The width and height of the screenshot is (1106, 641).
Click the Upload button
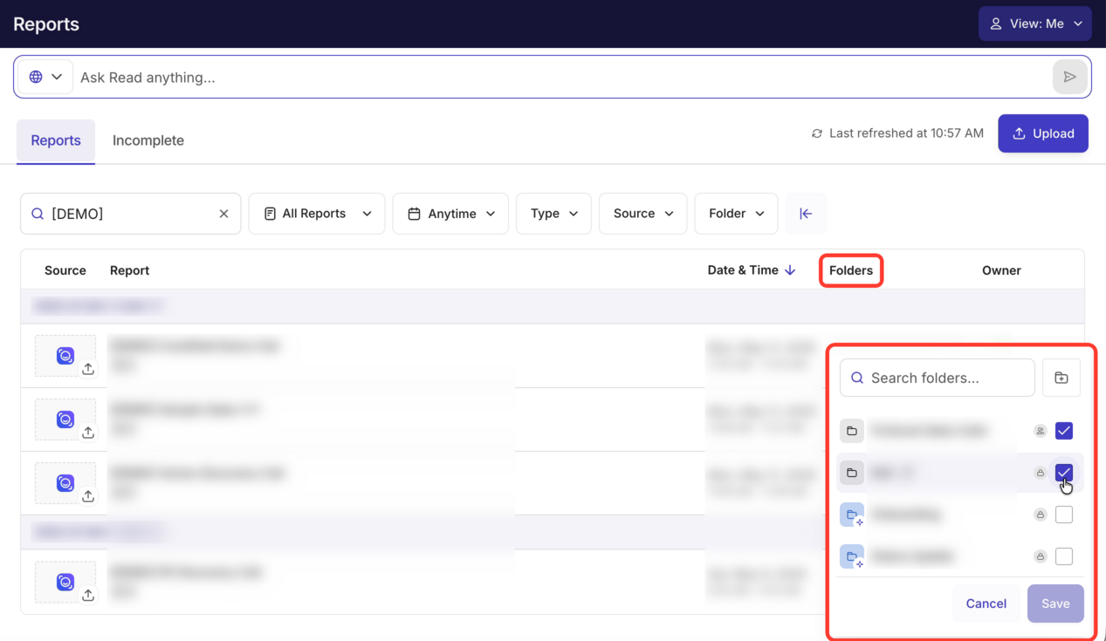click(x=1043, y=133)
